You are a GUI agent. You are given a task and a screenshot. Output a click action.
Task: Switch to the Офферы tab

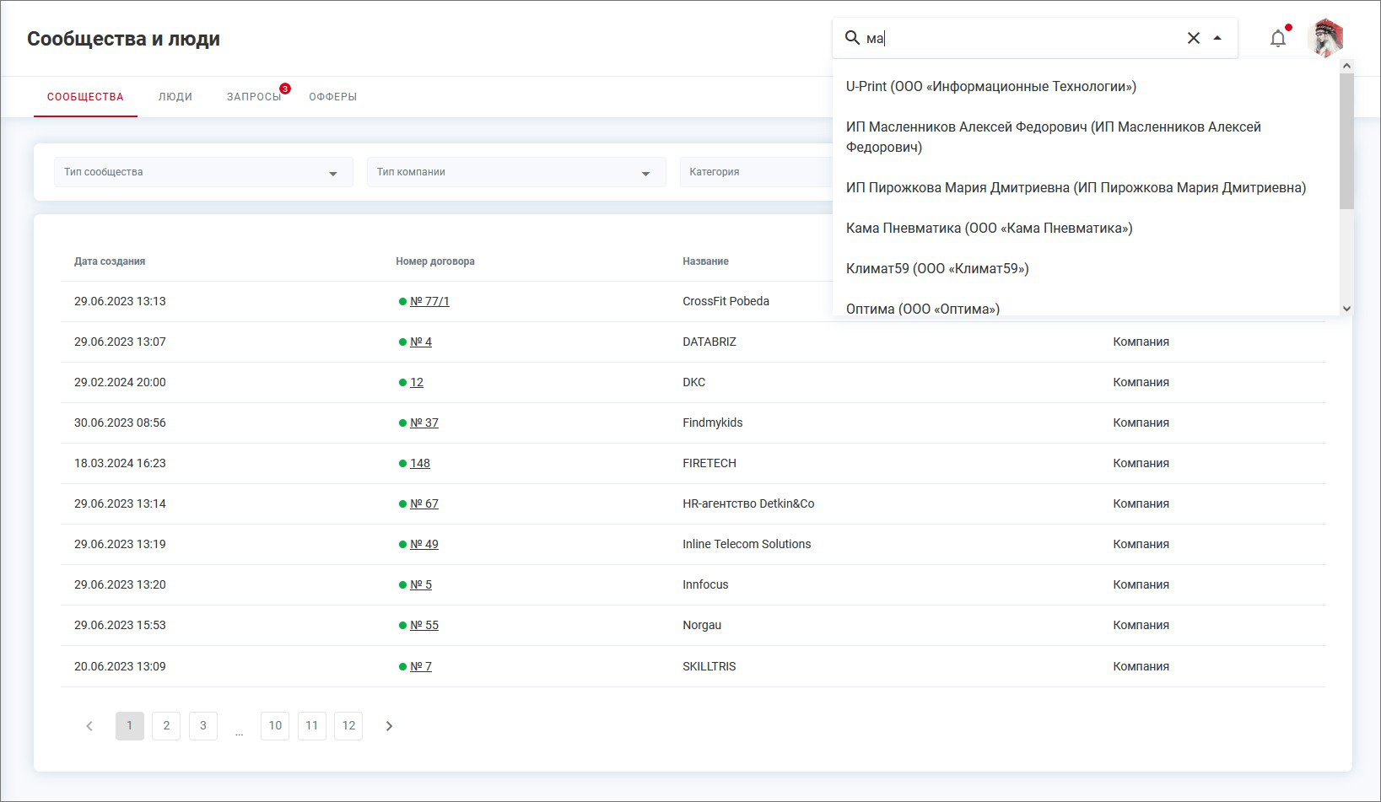tap(332, 97)
